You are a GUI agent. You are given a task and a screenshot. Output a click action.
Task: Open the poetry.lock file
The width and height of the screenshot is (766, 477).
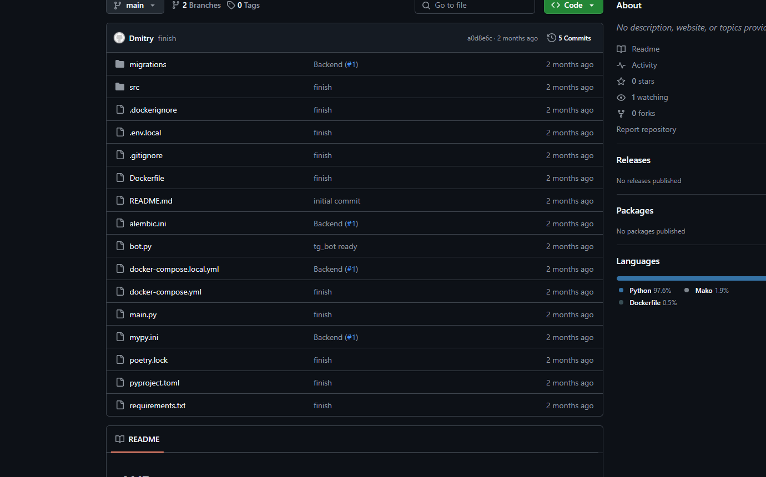click(149, 360)
